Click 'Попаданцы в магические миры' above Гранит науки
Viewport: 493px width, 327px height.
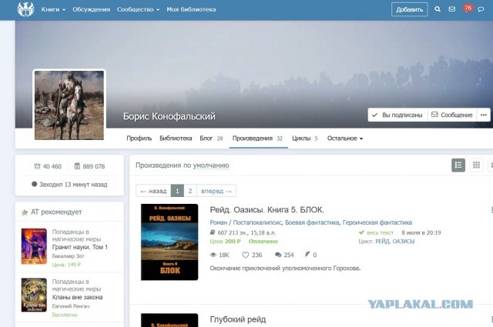tap(76, 235)
